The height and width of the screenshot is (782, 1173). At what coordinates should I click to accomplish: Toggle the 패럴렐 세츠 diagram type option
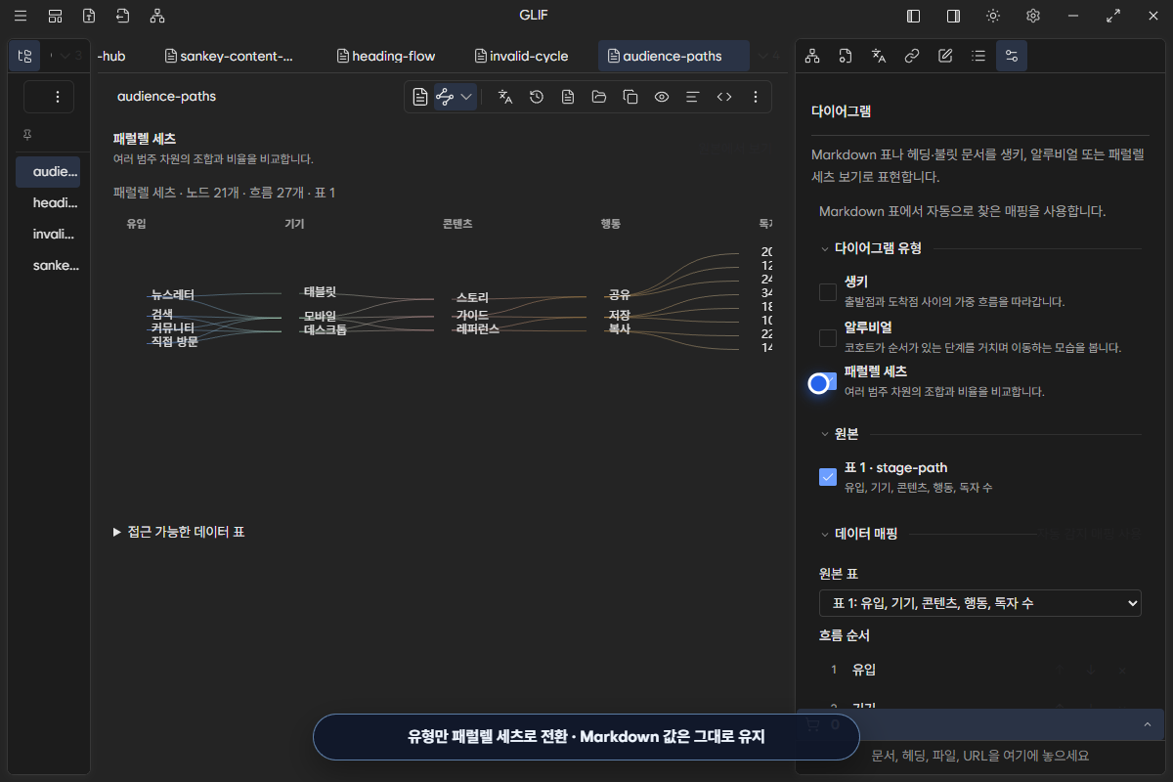click(x=828, y=382)
